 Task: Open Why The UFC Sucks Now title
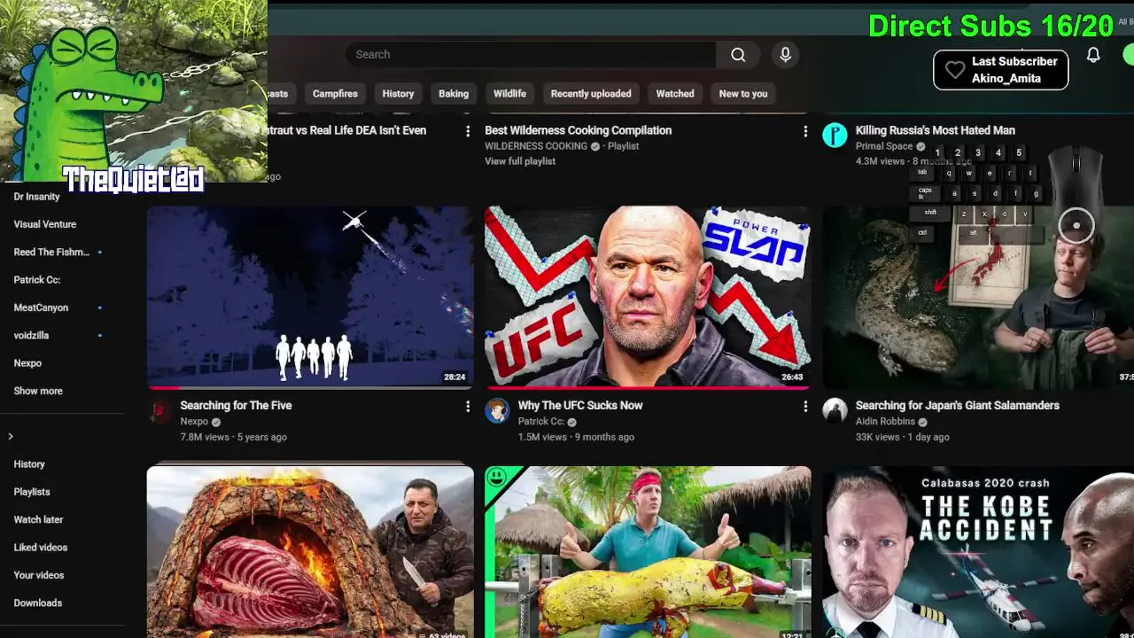[580, 405]
